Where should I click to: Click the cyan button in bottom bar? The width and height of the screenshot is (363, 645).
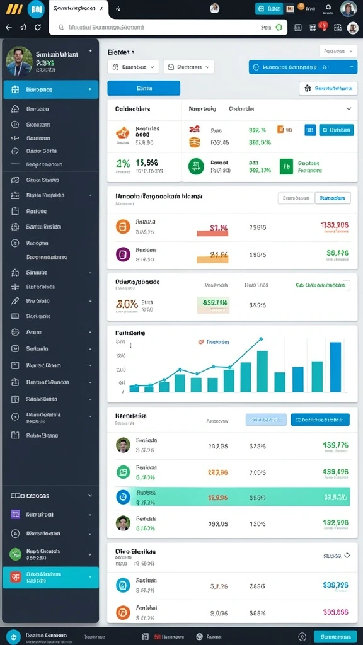coord(335,636)
